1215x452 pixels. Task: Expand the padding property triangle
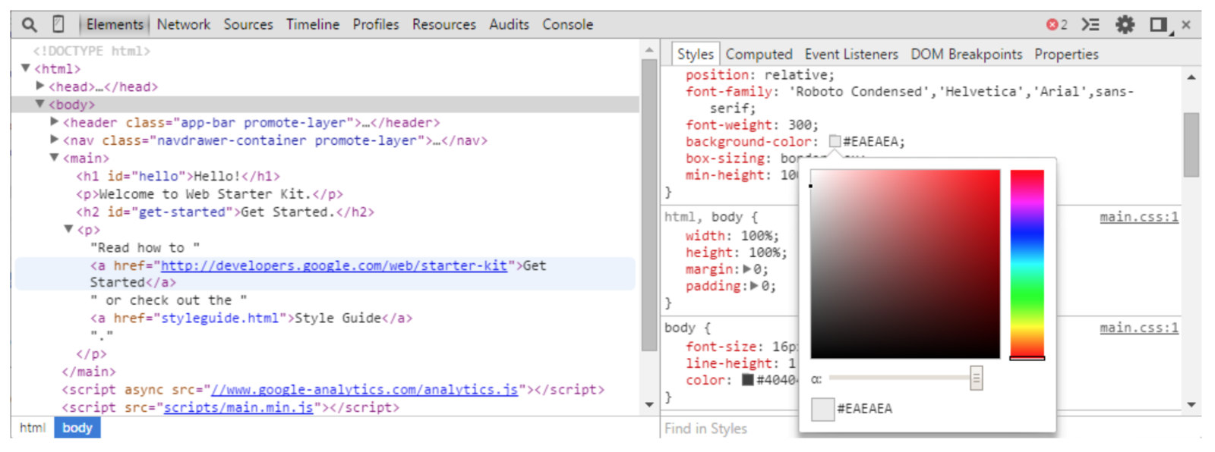tap(754, 286)
